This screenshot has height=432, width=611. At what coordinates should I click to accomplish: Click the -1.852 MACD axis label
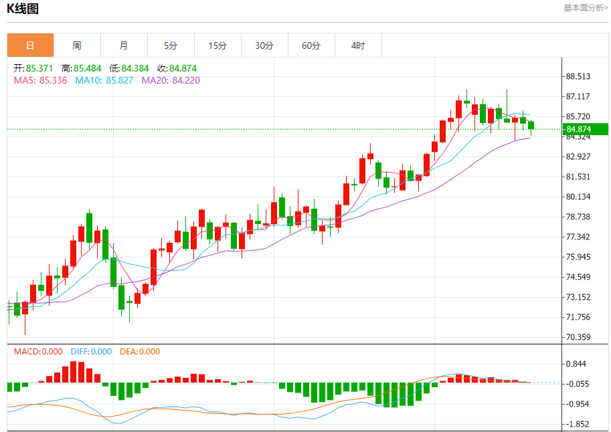[578, 424]
